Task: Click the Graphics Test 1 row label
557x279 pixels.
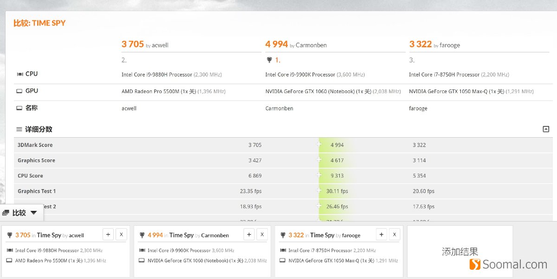Action: click(x=37, y=191)
